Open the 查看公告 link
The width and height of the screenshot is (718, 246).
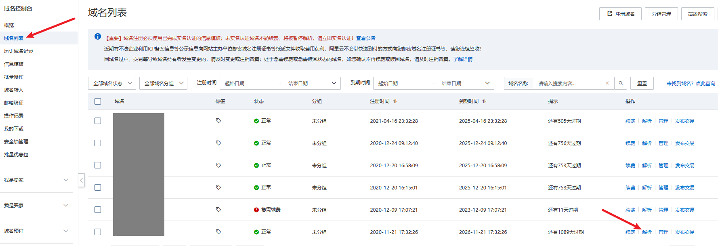(366, 38)
